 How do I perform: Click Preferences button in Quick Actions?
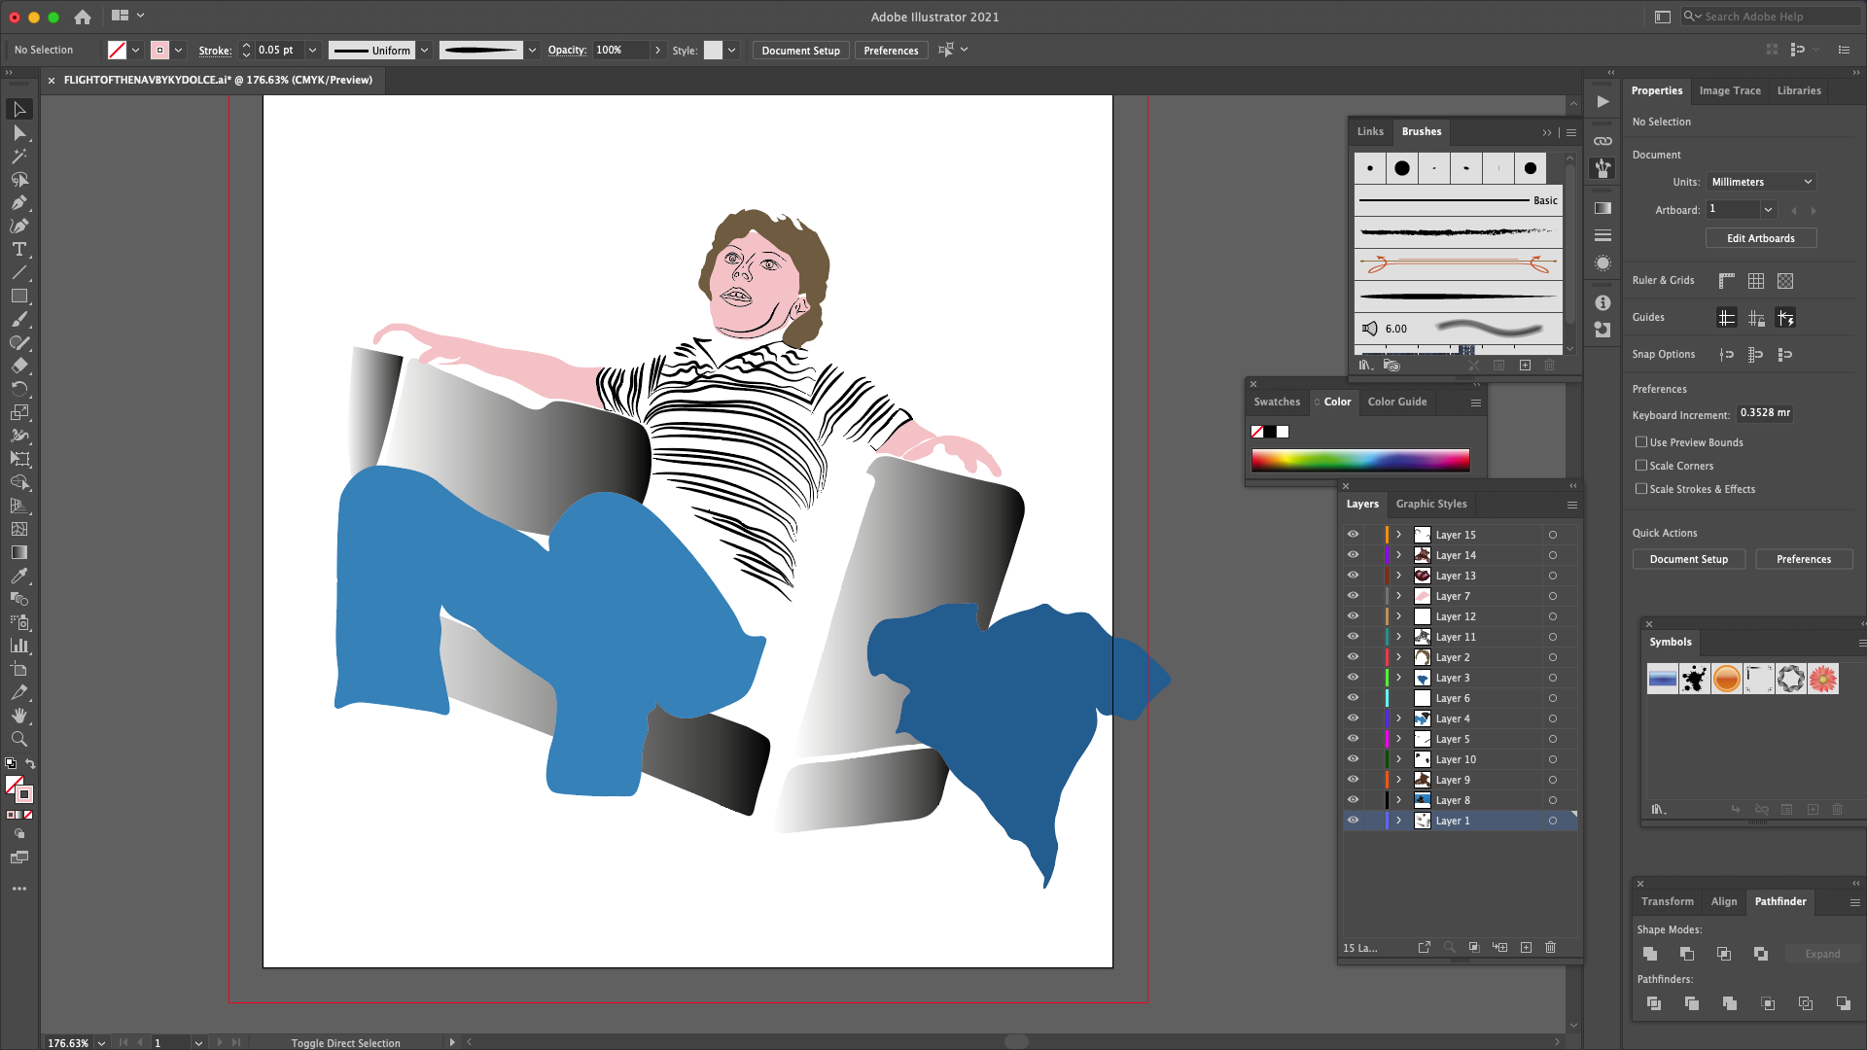point(1804,559)
